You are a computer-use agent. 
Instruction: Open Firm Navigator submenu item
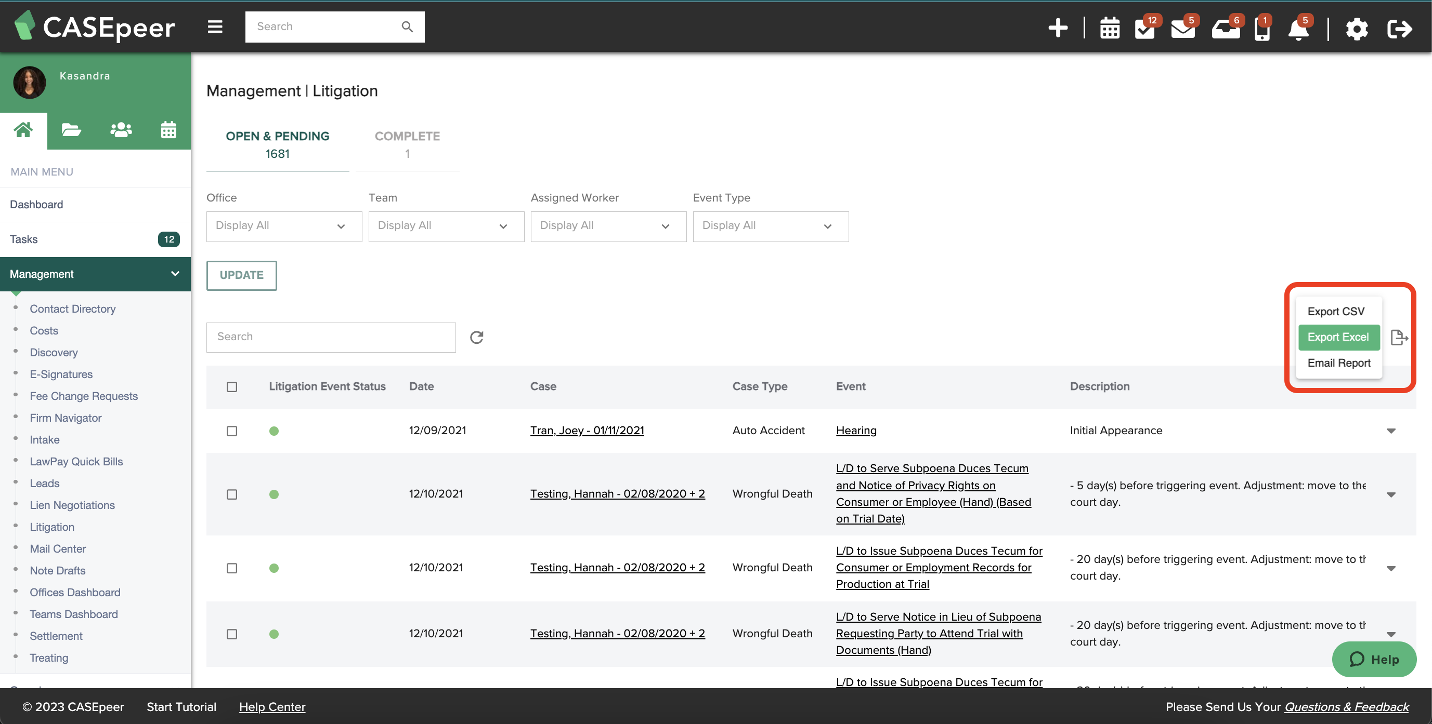[66, 418]
